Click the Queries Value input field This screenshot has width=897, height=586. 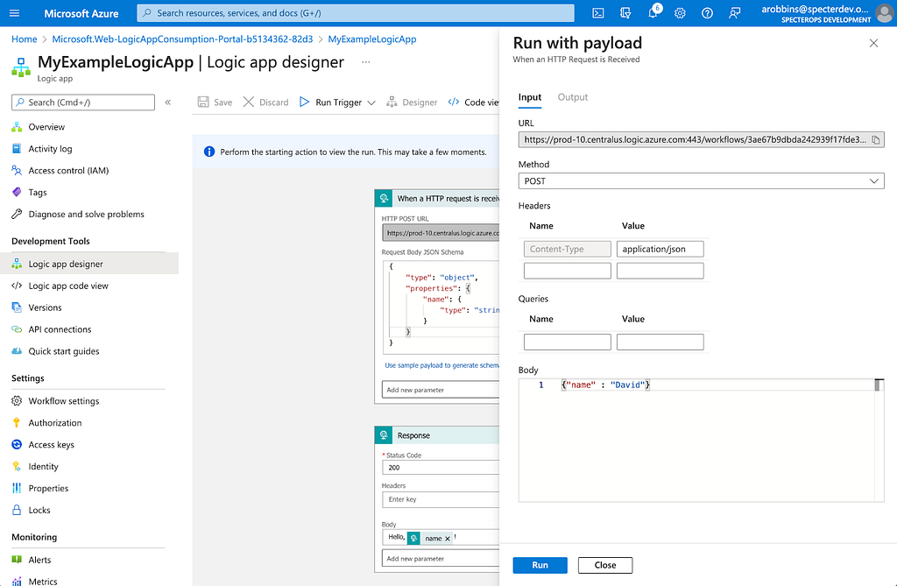point(660,342)
